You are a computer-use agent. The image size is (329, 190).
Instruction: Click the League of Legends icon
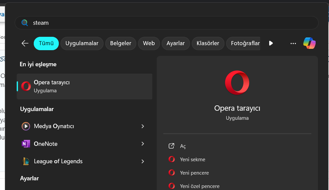26,161
